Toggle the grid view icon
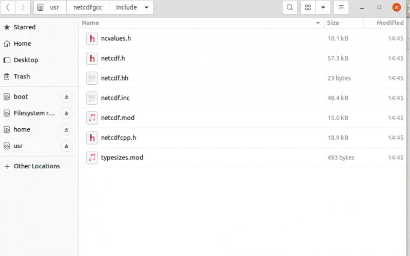Image resolution: width=410 pixels, height=256 pixels. coord(308,8)
